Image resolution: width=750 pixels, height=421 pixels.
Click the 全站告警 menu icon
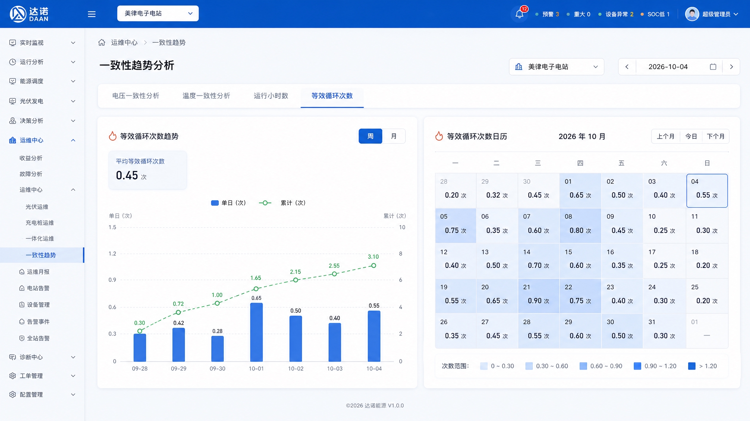pos(22,338)
